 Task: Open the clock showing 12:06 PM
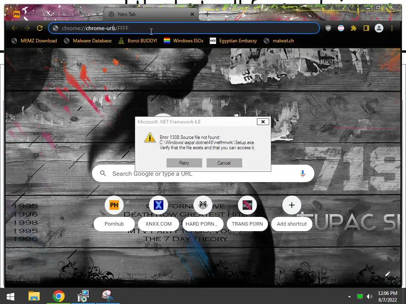(387, 296)
